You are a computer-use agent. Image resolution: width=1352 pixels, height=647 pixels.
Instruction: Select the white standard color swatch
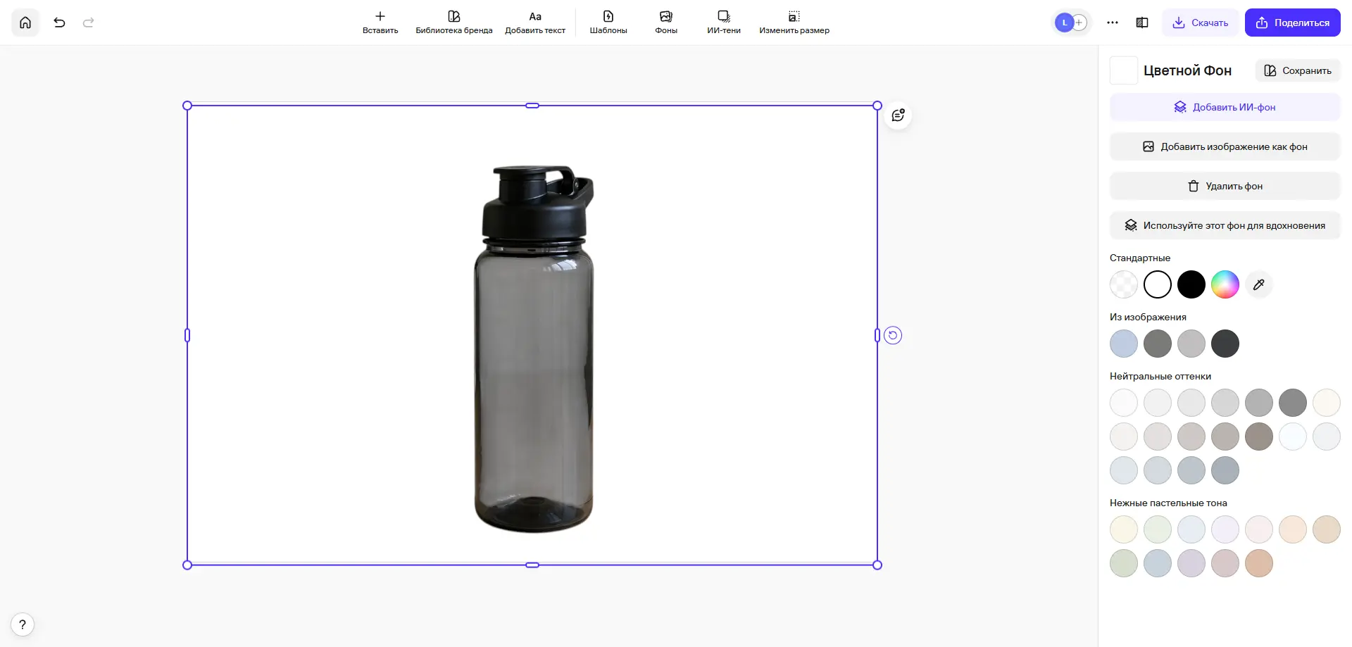[x=1158, y=284]
